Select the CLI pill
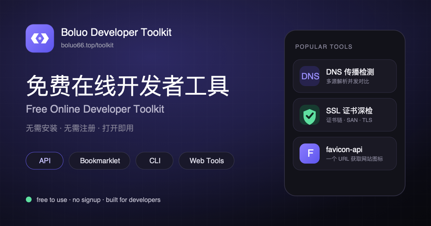 pyautogui.click(x=154, y=161)
